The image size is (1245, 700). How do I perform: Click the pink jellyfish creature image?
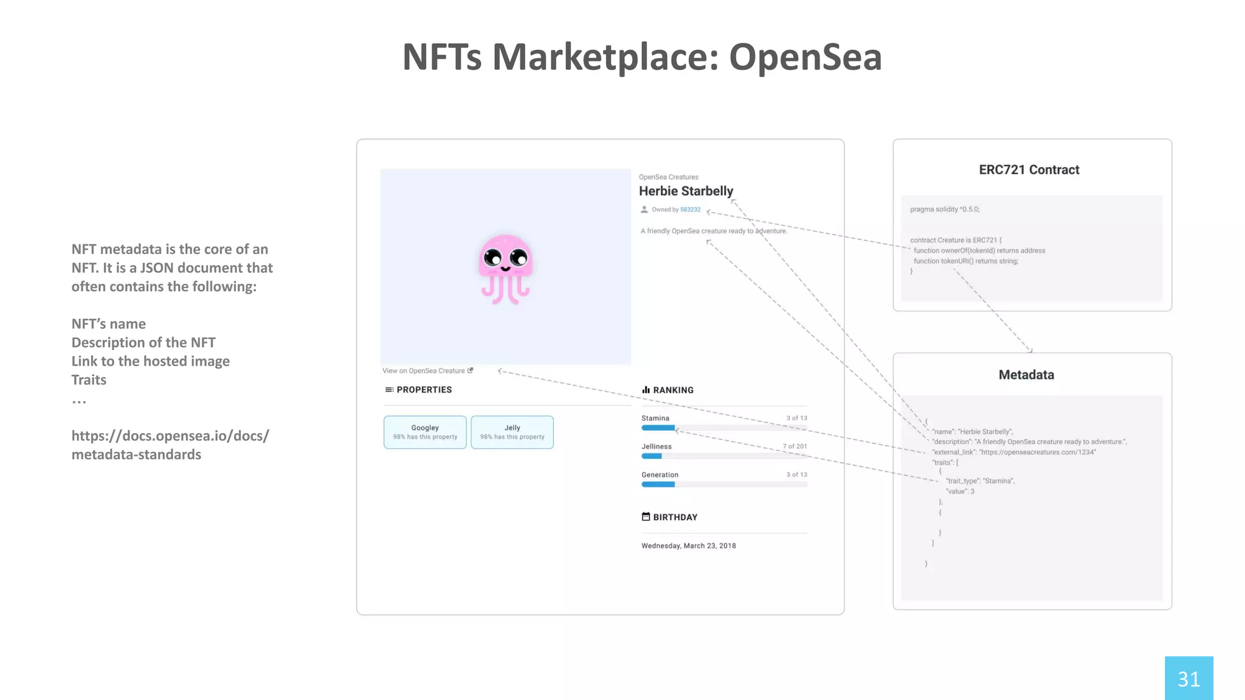506,269
